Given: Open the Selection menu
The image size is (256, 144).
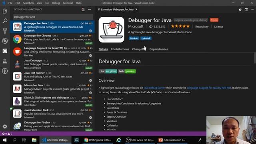Looking at the screenshot, I should coord(28,3).
